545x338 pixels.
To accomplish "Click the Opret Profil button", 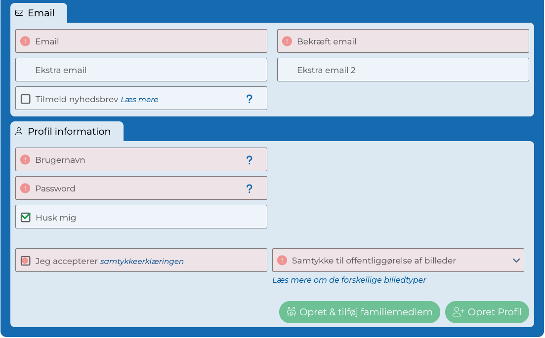I will tap(487, 312).
